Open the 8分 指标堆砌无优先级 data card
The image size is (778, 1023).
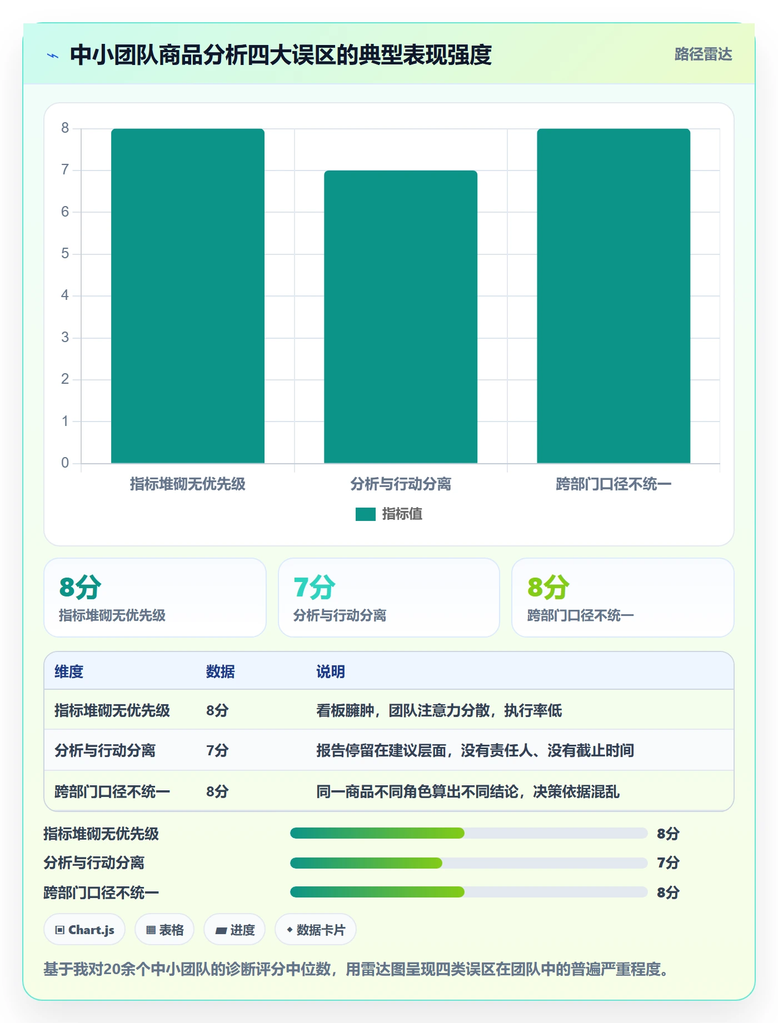coord(155,598)
